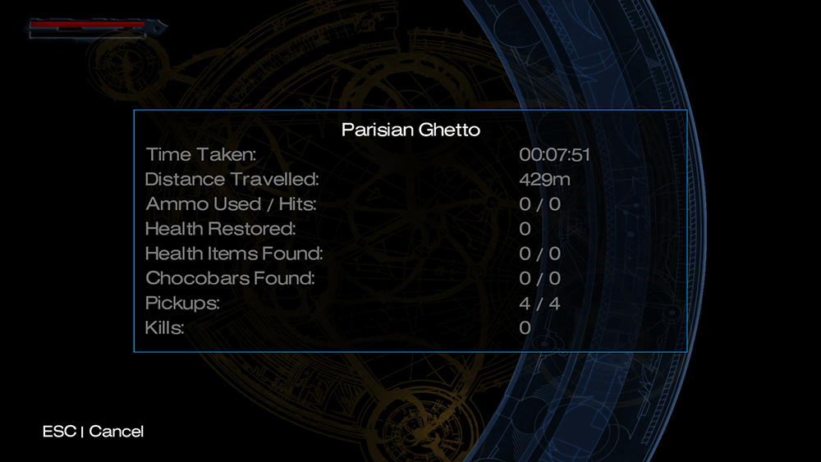Select the Health Items Found label
The image size is (821, 462).
(234, 254)
